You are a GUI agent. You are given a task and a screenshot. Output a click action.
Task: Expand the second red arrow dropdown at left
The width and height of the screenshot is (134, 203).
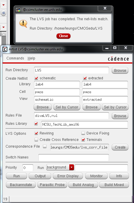click(x=3, y=27)
